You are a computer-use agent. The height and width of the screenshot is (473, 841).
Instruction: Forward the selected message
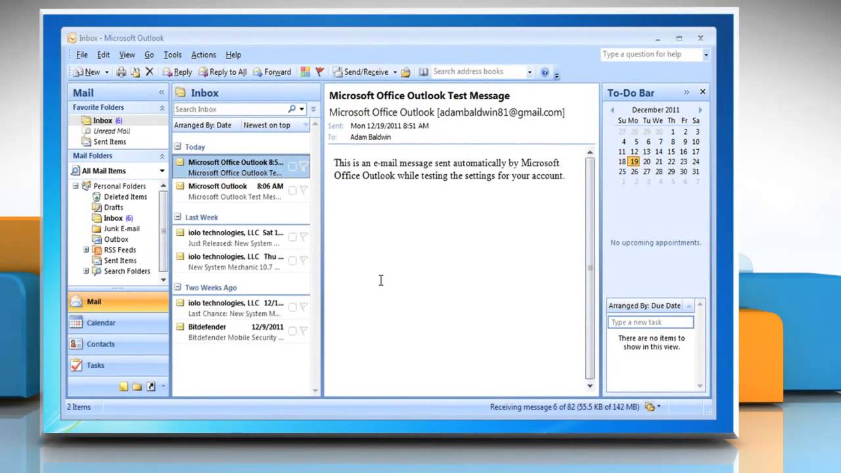[x=272, y=72]
